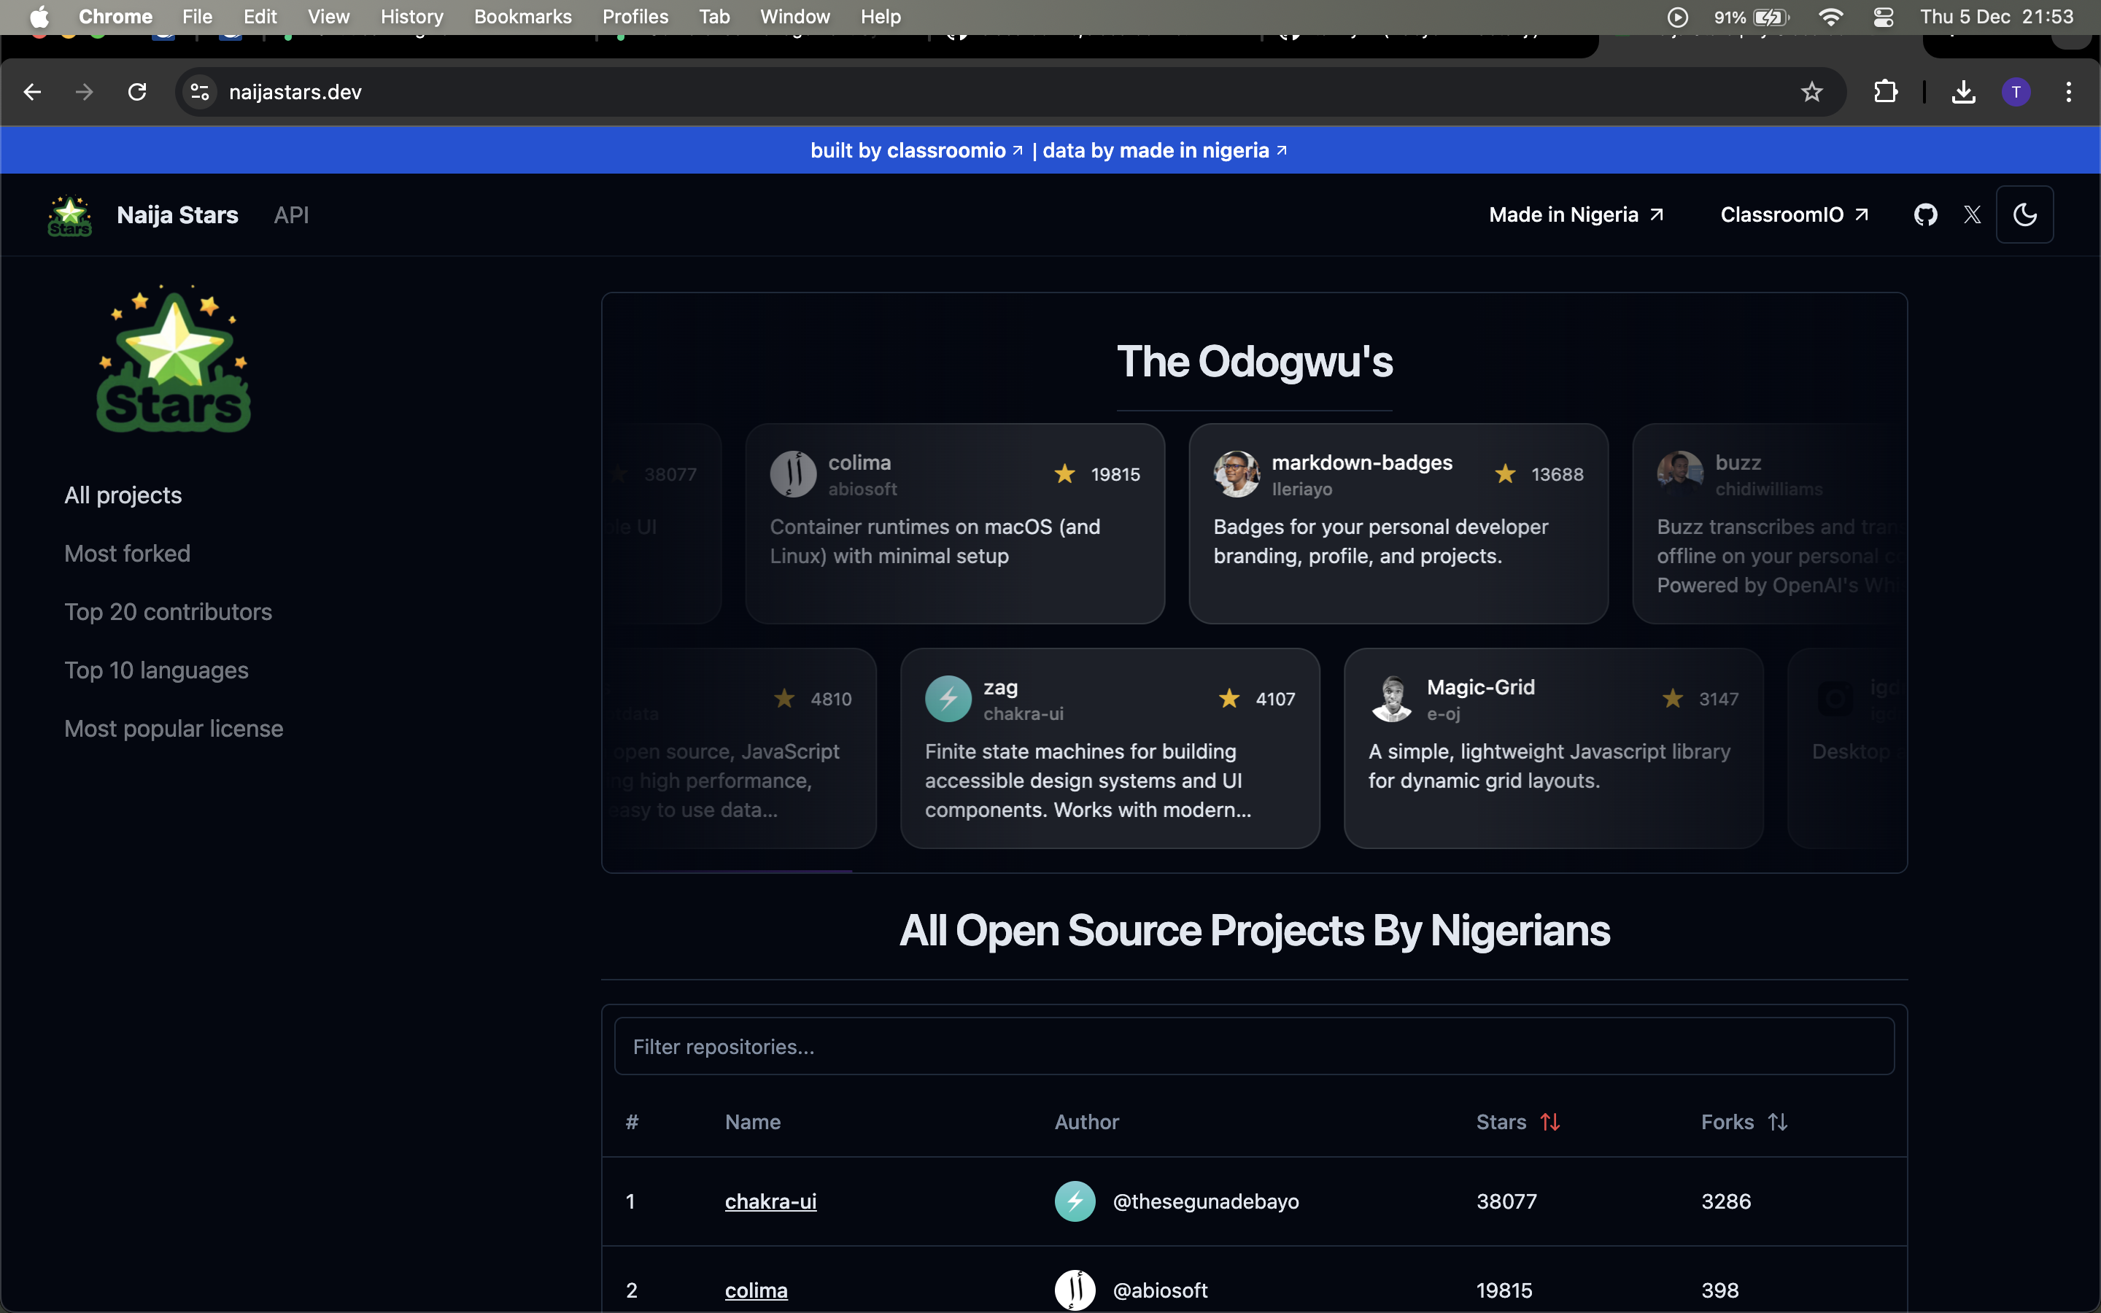The height and width of the screenshot is (1313, 2101).
Task: Sort the table by Forks arrows
Action: click(x=1778, y=1122)
